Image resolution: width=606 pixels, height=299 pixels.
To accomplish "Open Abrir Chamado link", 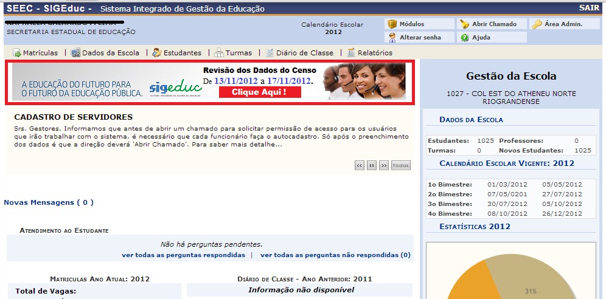I will [x=494, y=24].
